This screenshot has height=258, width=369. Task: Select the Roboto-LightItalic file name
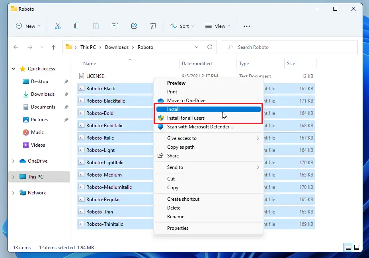point(105,163)
